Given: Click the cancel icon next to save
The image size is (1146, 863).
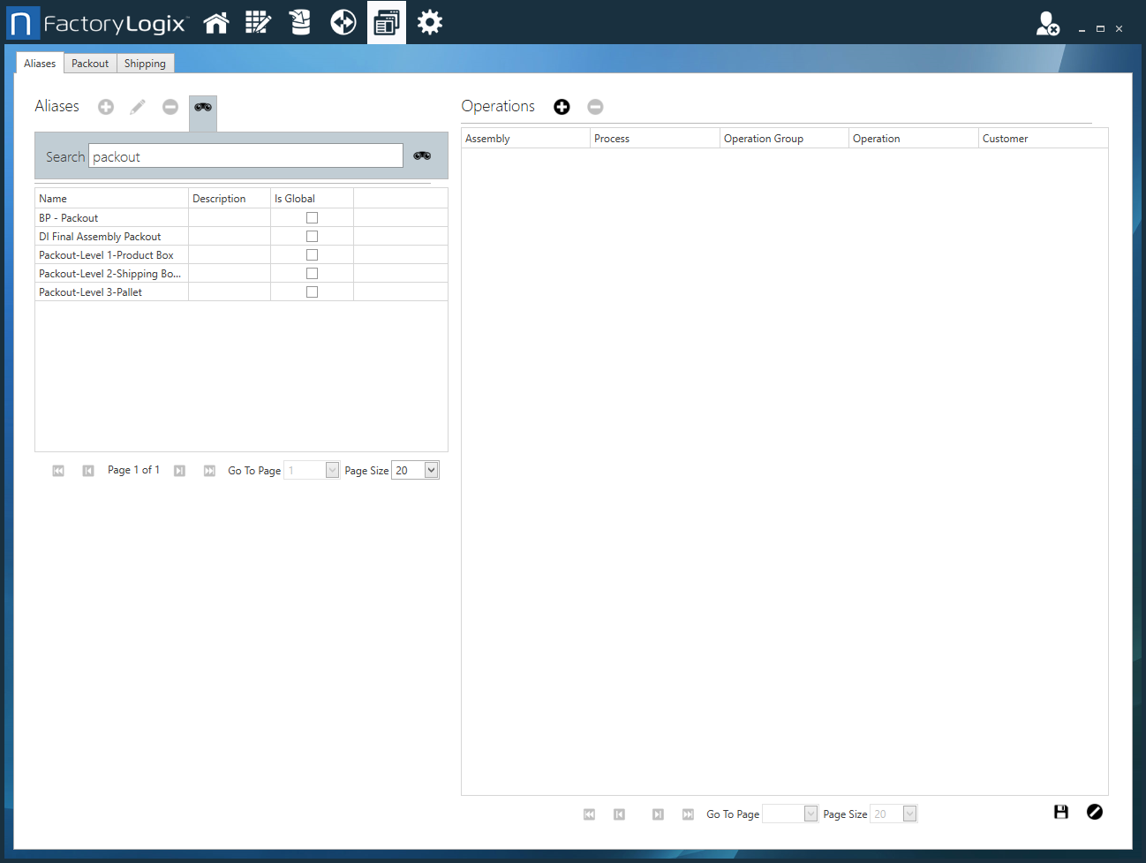Looking at the screenshot, I should (x=1095, y=812).
